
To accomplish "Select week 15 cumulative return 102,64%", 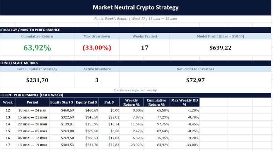I will coord(157,131).
